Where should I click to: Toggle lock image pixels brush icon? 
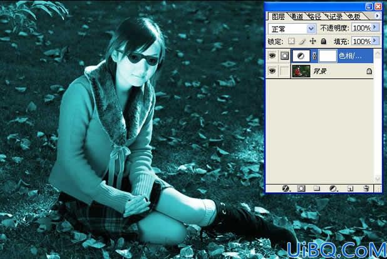302,41
